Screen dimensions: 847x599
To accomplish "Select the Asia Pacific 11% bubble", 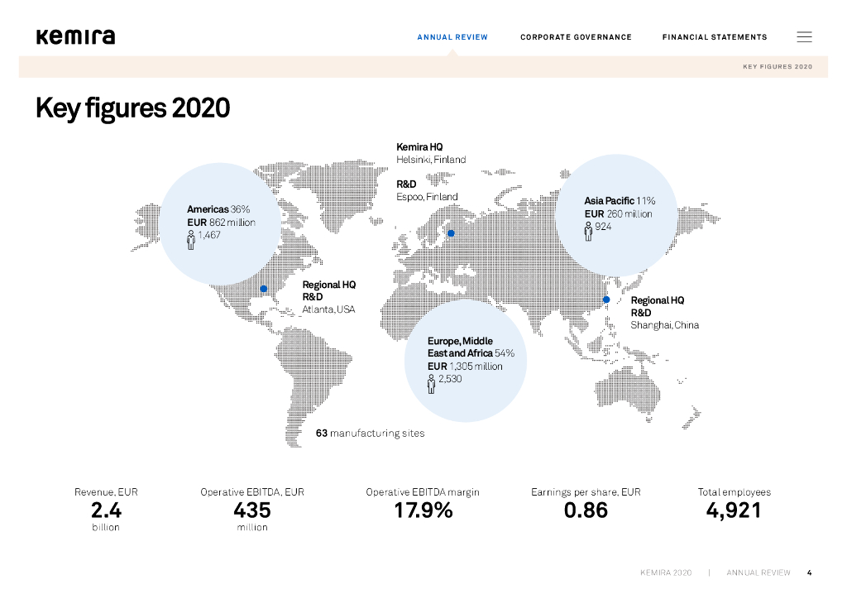I will (616, 215).
